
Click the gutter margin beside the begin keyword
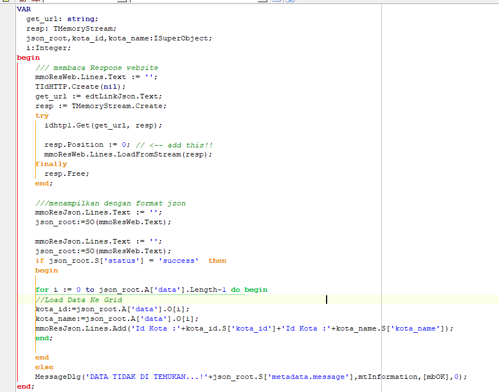tap(9, 57)
